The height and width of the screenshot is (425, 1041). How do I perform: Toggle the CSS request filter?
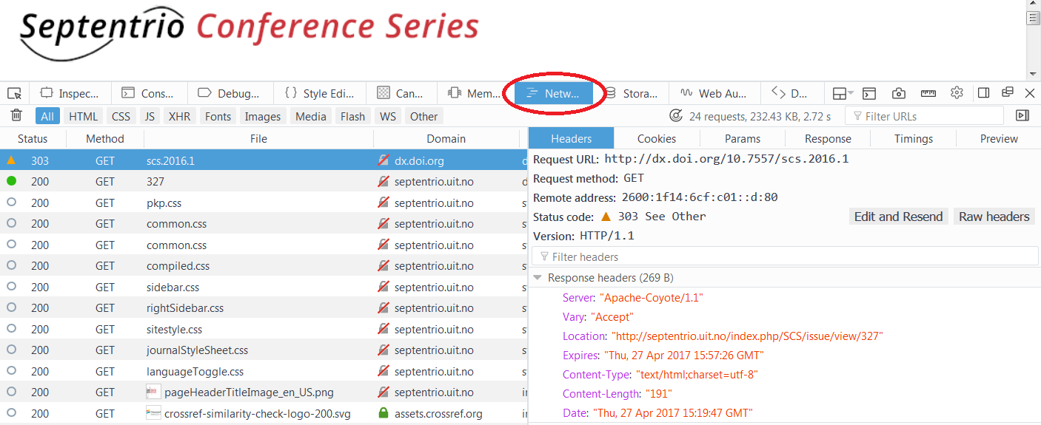(121, 116)
